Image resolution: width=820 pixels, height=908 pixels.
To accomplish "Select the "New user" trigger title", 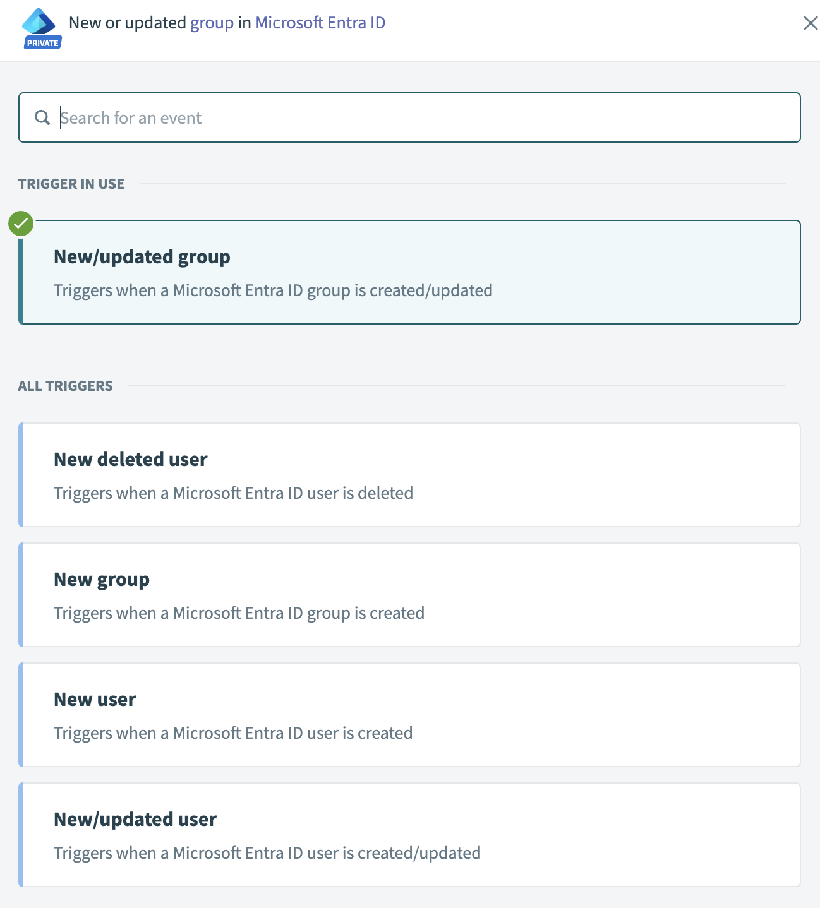I will coord(95,700).
